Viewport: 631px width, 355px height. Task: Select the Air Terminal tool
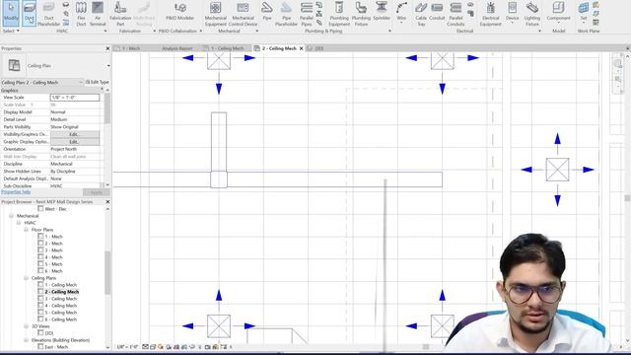click(98, 13)
